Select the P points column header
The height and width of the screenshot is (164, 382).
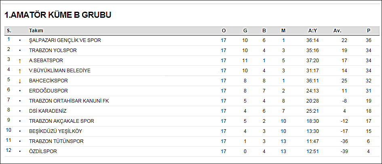[x=369, y=31]
